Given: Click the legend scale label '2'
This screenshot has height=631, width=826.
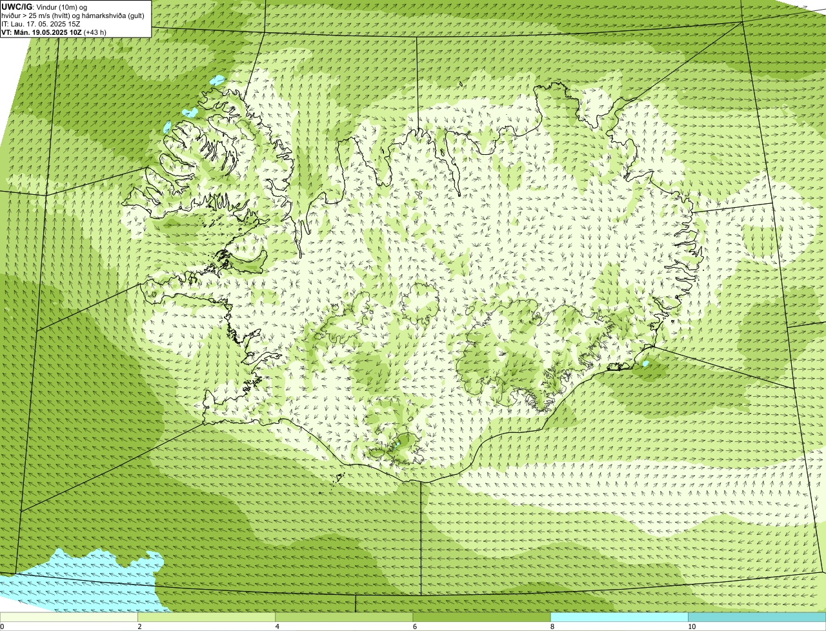Looking at the screenshot, I should click(x=139, y=626).
